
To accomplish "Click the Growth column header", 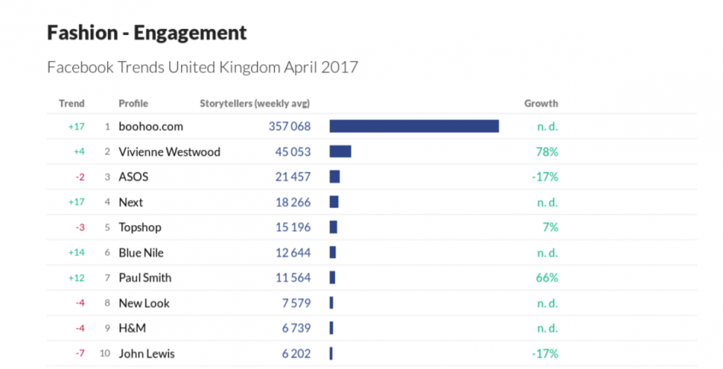I will point(541,103).
